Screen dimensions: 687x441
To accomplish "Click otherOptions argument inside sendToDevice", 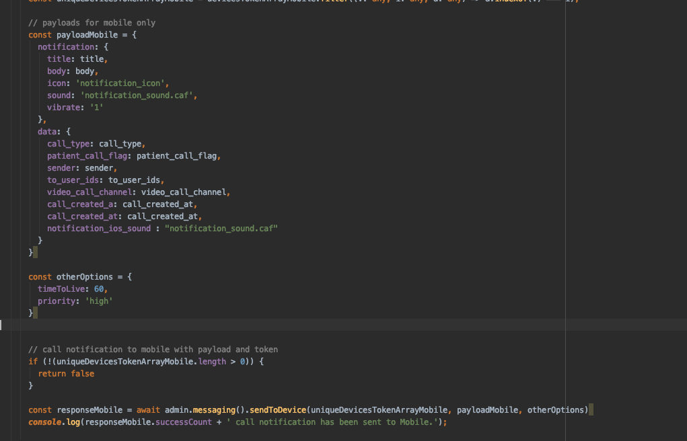I will (556, 410).
